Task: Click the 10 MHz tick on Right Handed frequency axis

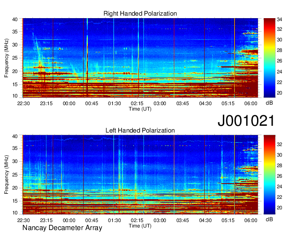Action: pyautogui.click(x=15, y=96)
